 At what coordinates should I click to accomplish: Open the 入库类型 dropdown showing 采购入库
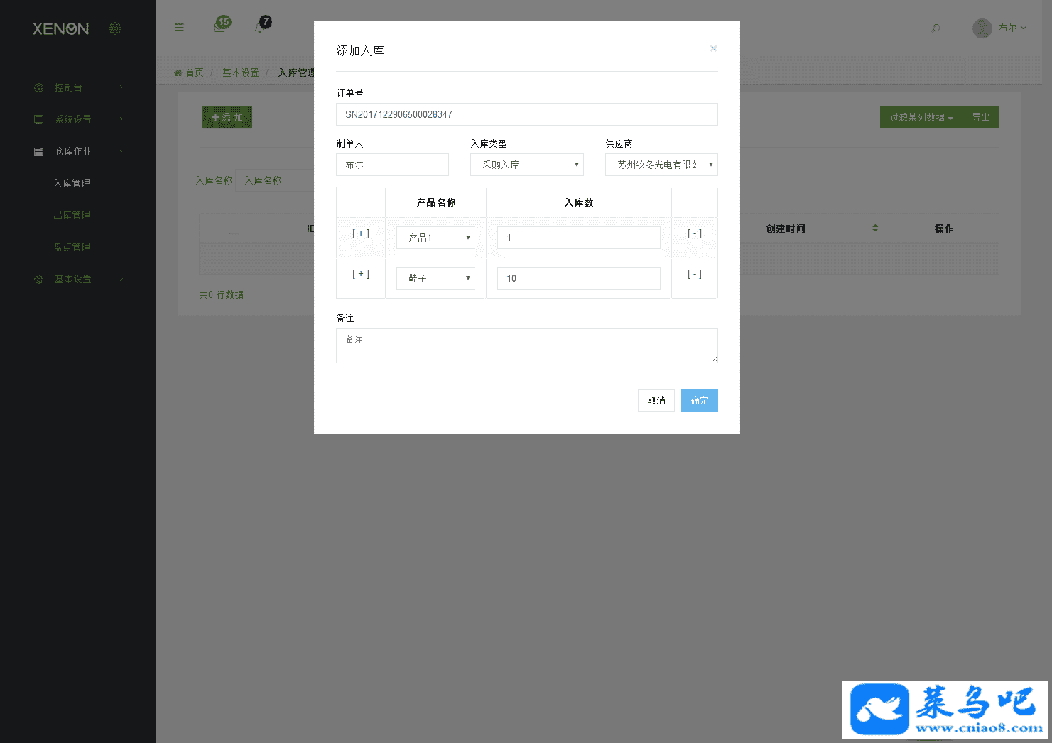tap(526, 165)
